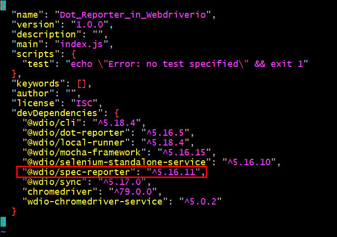Select the ^5.16.5 version value
Image resolution: width=337 pixels, height=237 pixels.
tap(165, 133)
